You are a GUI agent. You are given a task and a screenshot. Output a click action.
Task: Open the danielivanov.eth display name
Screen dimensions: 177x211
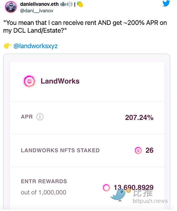pyautogui.click(x=39, y=4)
